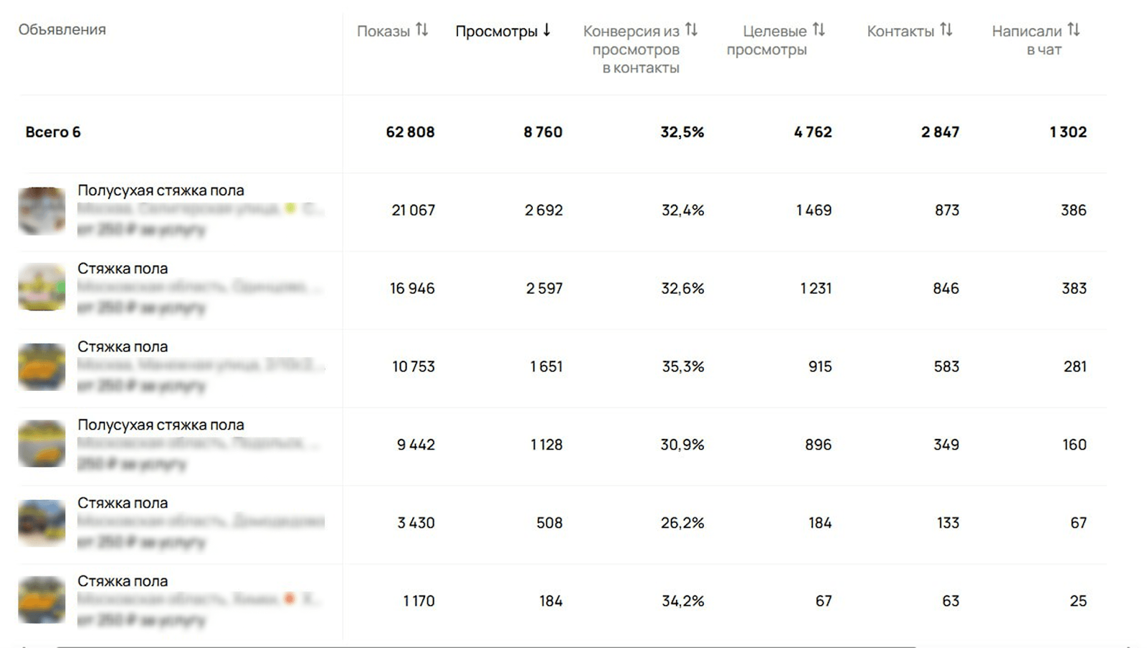Click sort arrows beside Конверсия из просмотров
Image resolution: width=1147 pixels, height=648 pixels.
coord(691,30)
